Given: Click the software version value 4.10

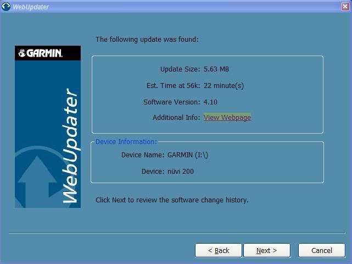Looking at the screenshot, I should (210, 102).
